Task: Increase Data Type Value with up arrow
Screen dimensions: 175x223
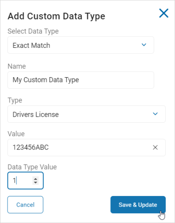Action: pyautogui.click(x=35, y=179)
